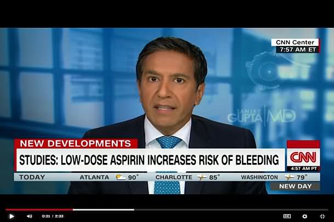Click the play button to resume the video

tap(11, 217)
